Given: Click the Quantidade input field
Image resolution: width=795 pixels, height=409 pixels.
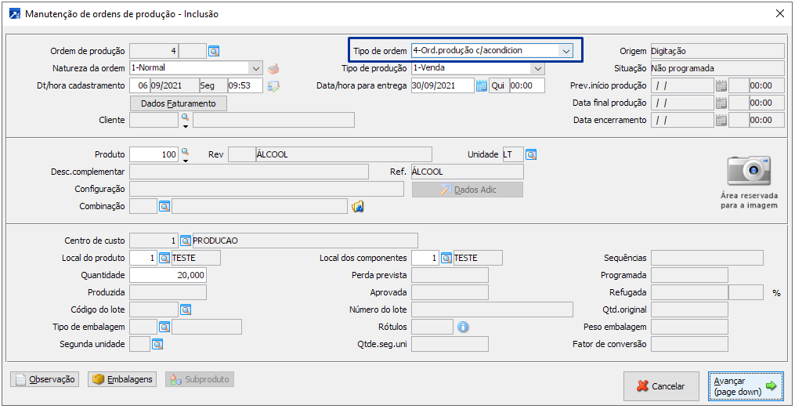Looking at the screenshot, I should (x=168, y=275).
